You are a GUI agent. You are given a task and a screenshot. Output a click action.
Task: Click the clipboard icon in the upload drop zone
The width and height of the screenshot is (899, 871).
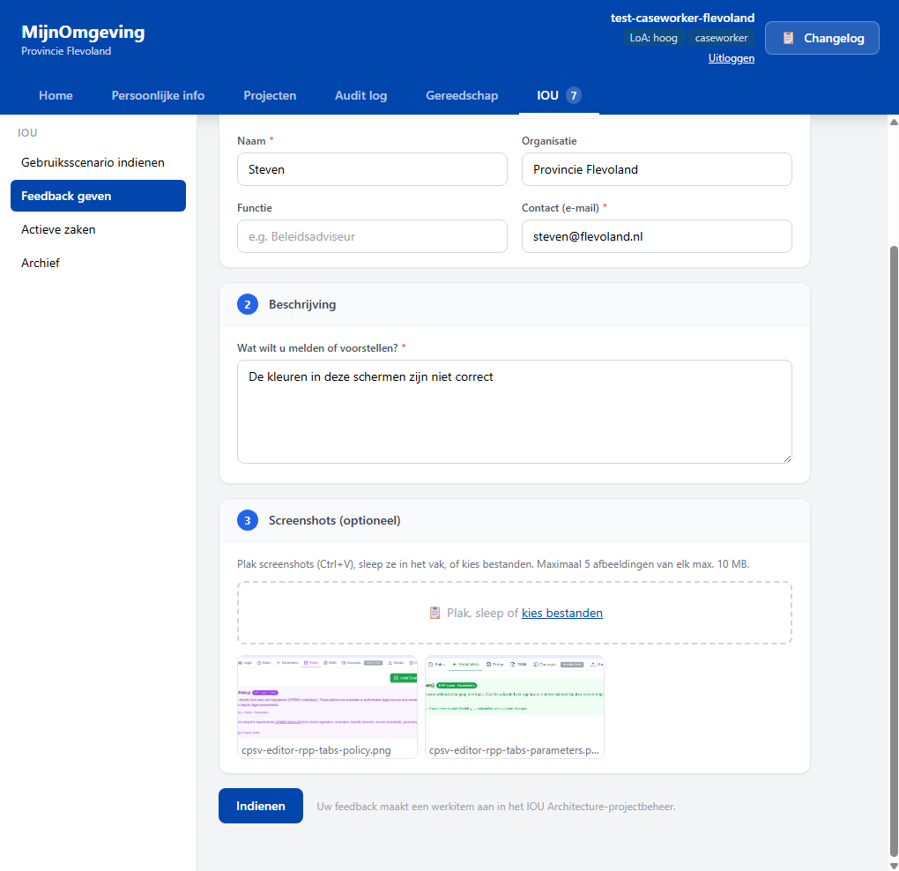(x=435, y=612)
